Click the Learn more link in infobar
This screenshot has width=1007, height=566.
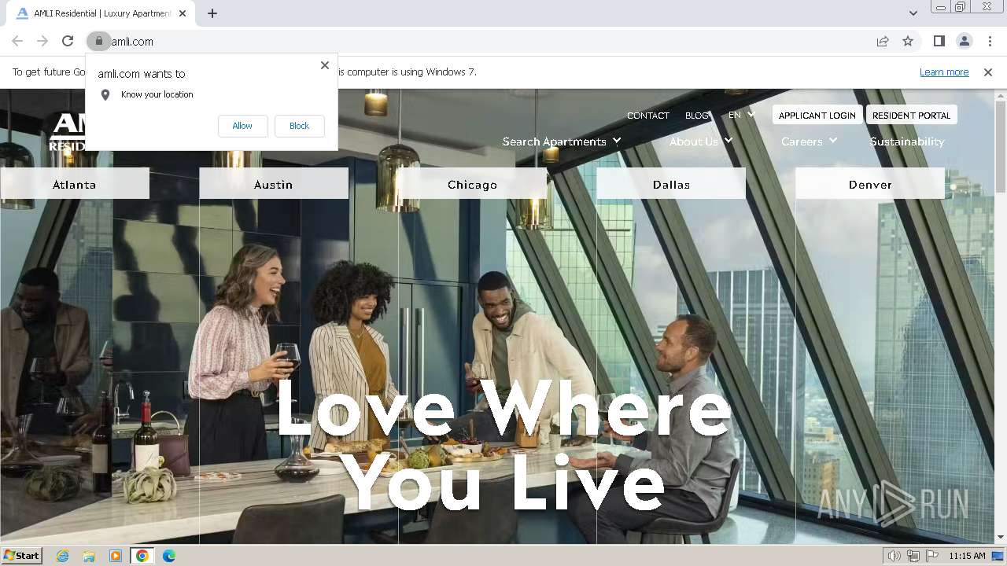(944, 72)
